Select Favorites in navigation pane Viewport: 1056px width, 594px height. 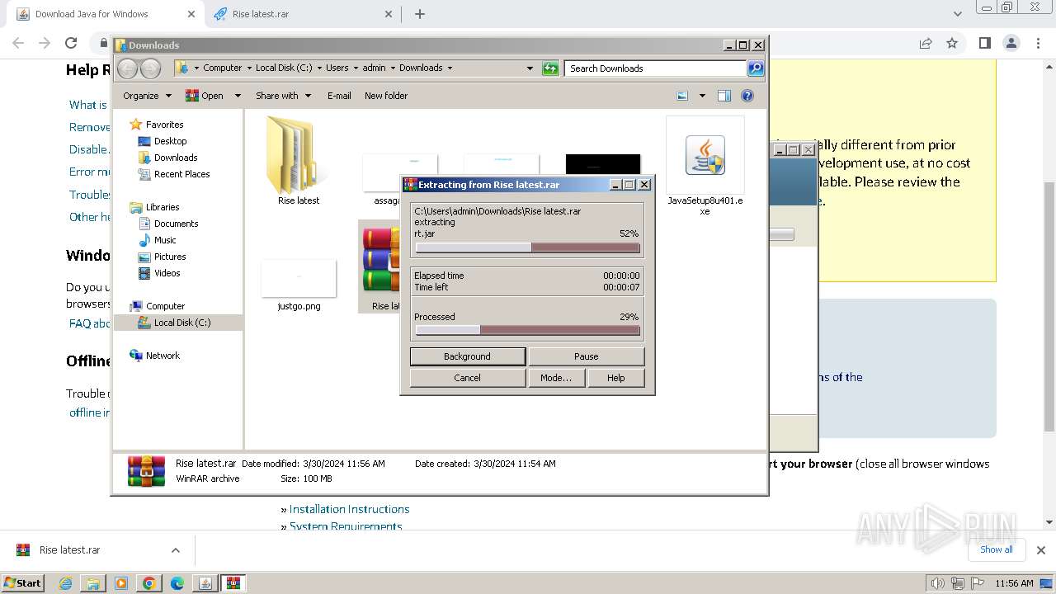(x=164, y=125)
